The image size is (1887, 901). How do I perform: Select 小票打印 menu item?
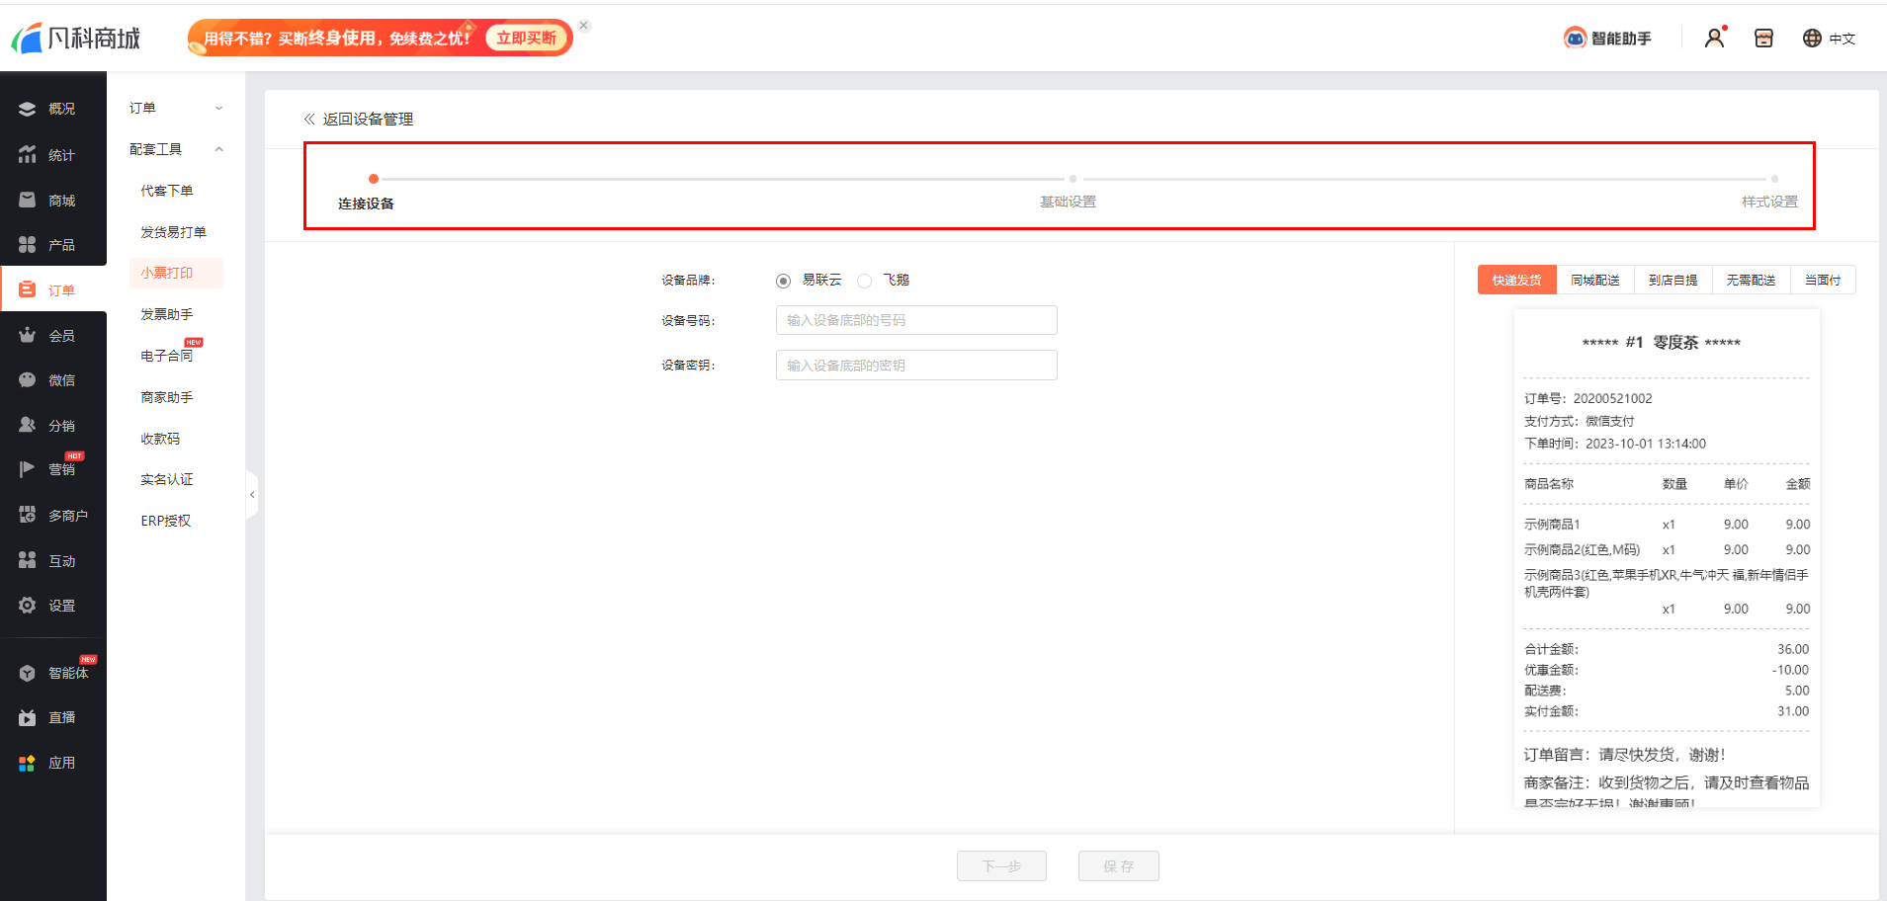(x=176, y=273)
